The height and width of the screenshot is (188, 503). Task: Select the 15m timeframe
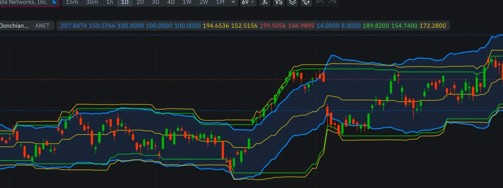point(72,2)
